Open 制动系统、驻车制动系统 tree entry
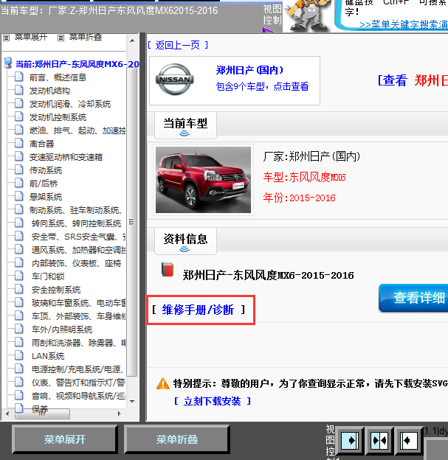The image size is (448, 460). tap(76, 210)
